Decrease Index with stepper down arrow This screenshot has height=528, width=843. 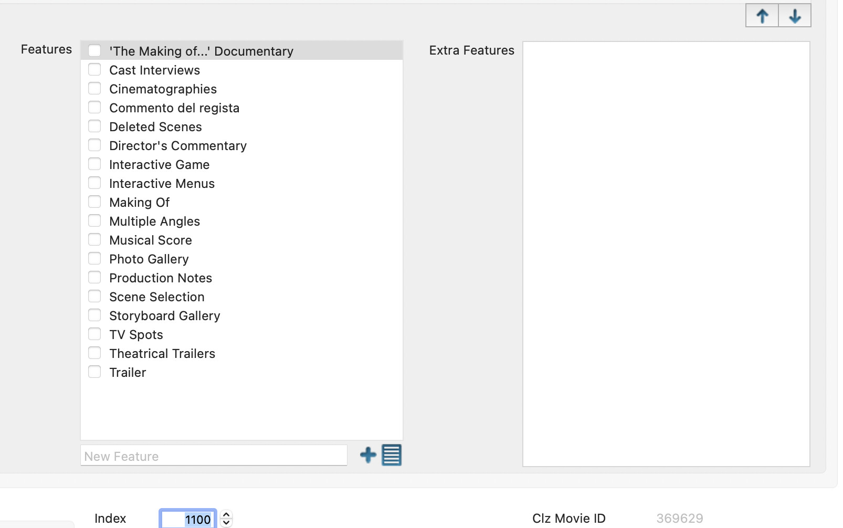click(226, 523)
